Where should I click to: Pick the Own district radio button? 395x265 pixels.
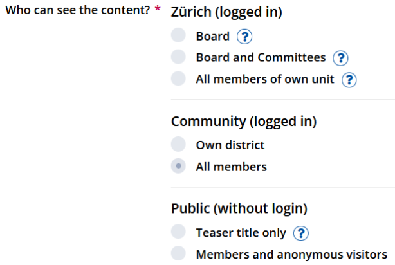178,145
